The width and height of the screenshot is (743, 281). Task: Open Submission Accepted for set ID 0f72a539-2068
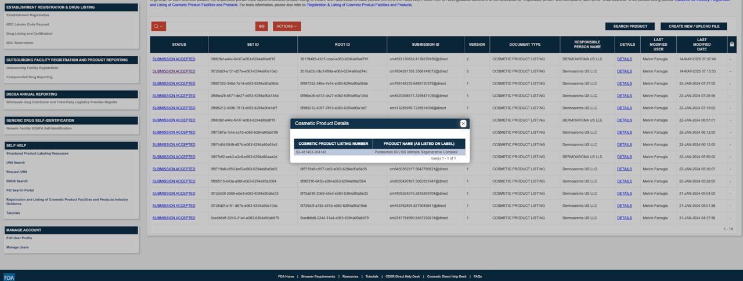(174, 194)
